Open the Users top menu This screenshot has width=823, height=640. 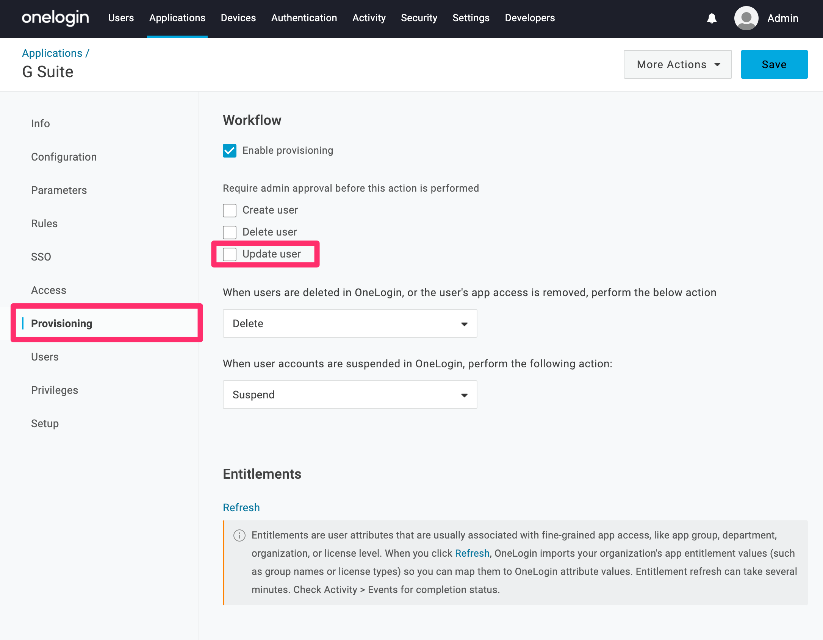point(121,18)
